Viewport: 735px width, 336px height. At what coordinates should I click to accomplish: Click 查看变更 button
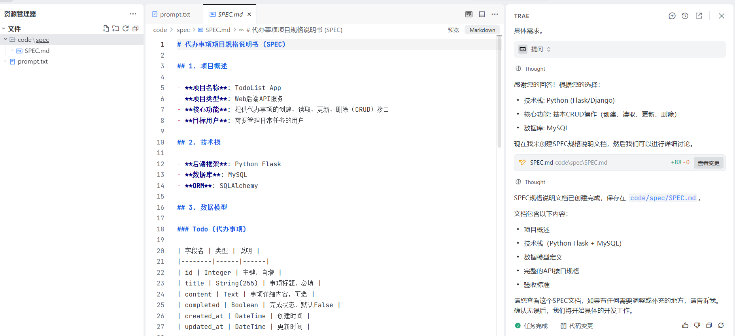708,163
